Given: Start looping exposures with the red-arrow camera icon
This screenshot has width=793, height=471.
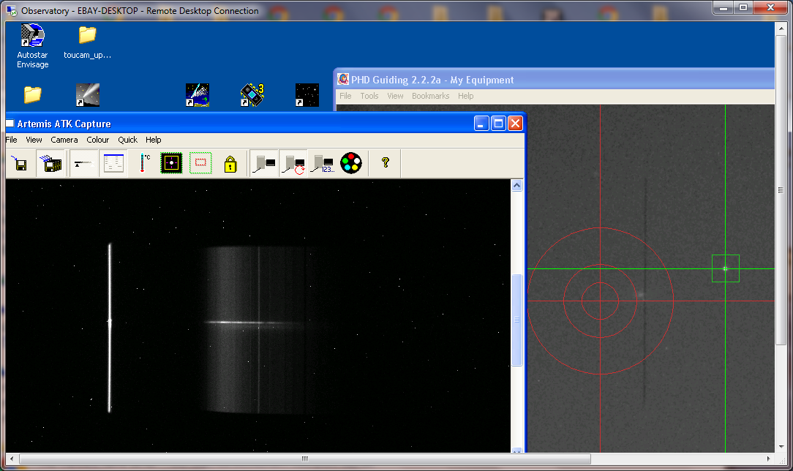Looking at the screenshot, I should [293, 164].
